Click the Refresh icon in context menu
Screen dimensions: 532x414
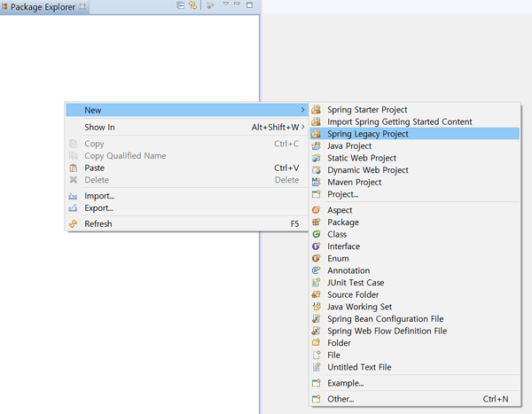pos(74,223)
